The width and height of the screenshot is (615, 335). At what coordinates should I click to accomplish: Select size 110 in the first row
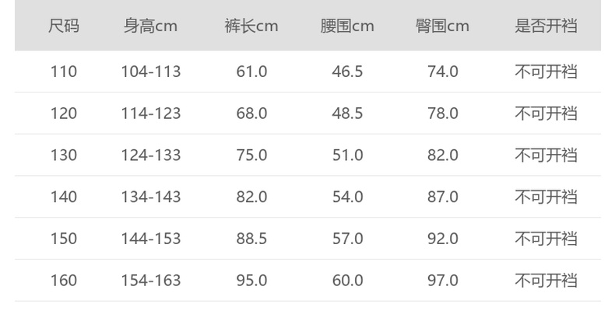click(x=64, y=72)
